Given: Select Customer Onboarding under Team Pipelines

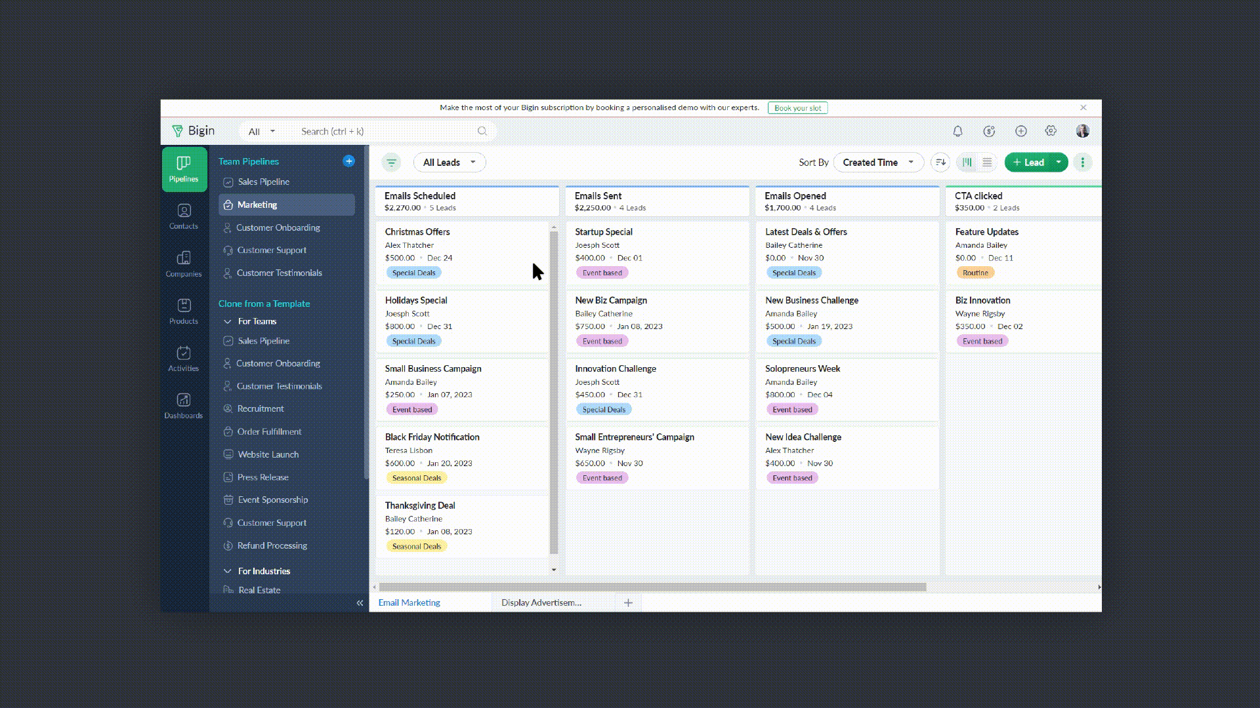Looking at the screenshot, I should 278,227.
